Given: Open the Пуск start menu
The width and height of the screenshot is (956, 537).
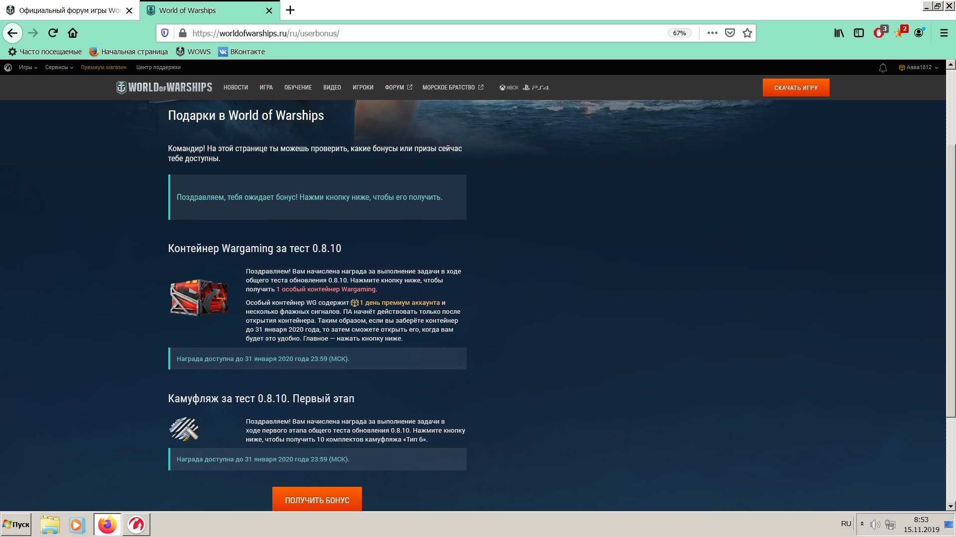Looking at the screenshot, I should pos(16,525).
